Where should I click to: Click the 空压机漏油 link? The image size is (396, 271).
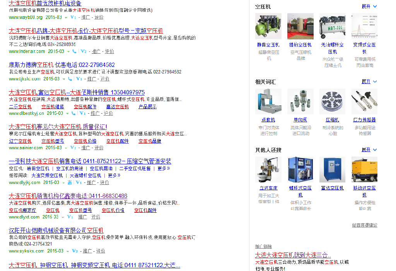pyautogui.click(x=101, y=169)
